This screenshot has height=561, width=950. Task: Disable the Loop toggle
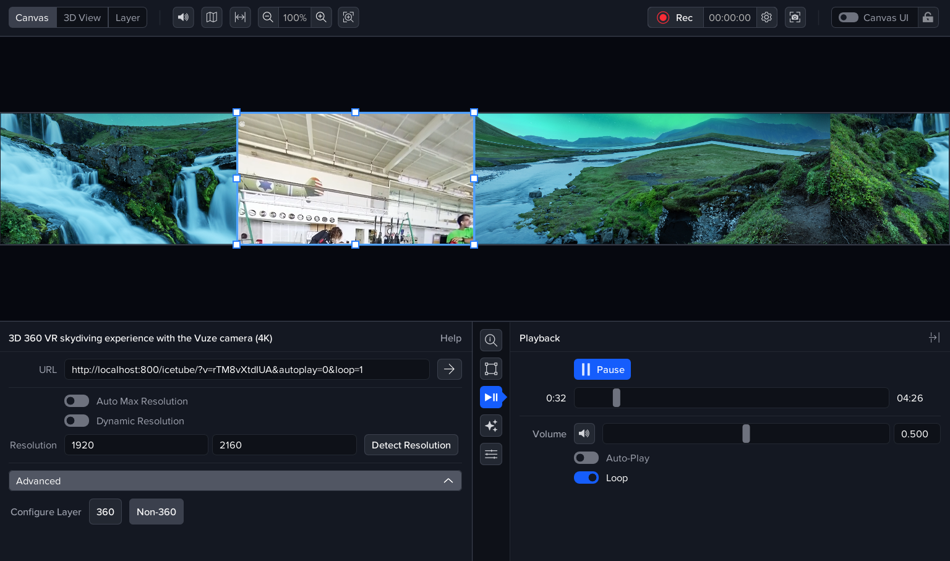586,478
